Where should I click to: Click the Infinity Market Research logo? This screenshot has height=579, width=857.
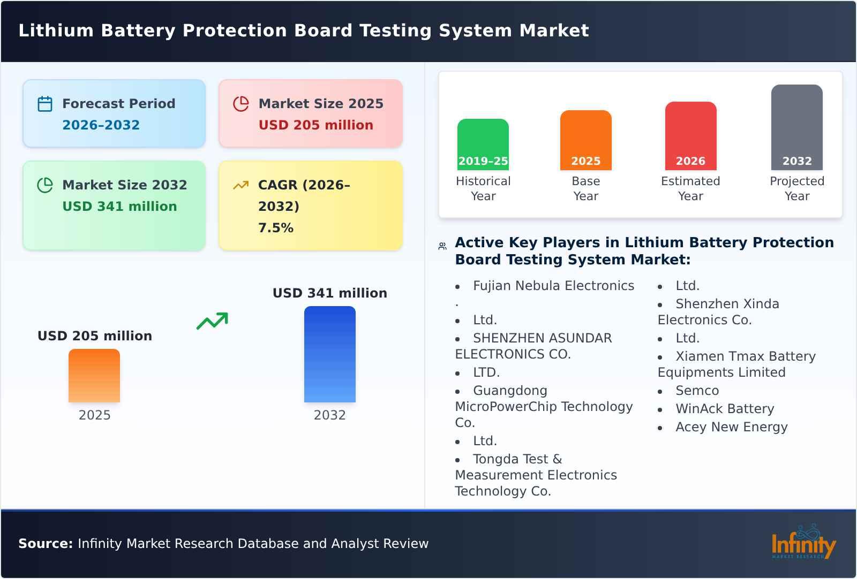[x=805, y=544]
